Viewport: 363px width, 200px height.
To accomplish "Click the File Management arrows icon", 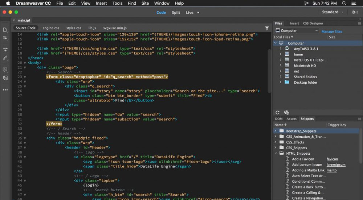I will click(x=5, y=38).
